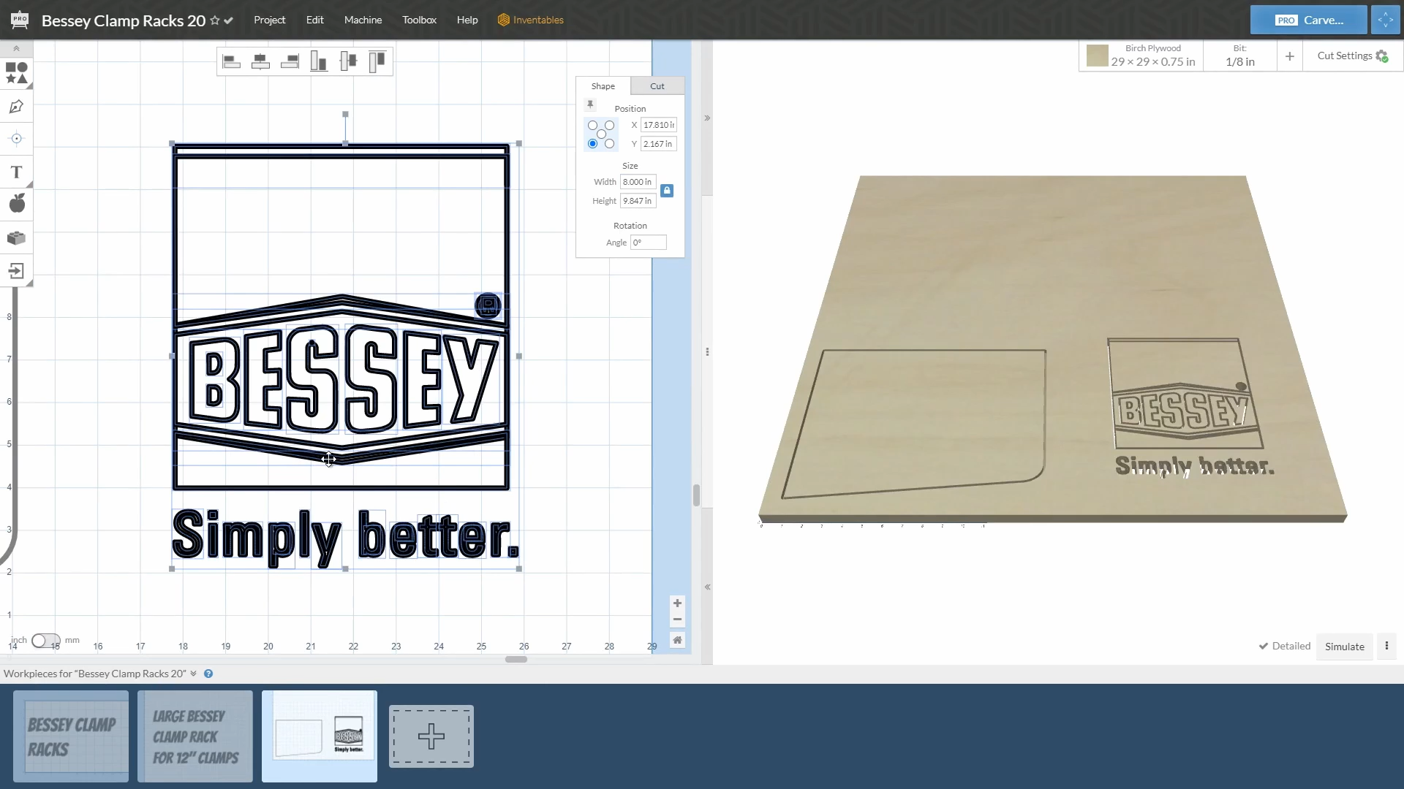Open the Import tool in the sidebar

point(16,271)
